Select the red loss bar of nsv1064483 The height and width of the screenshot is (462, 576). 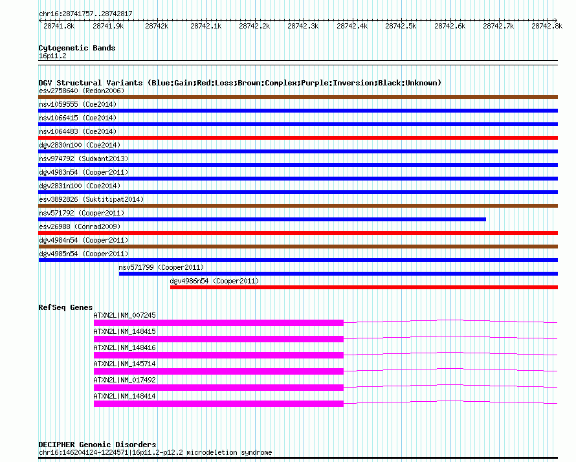coord(298,138)
